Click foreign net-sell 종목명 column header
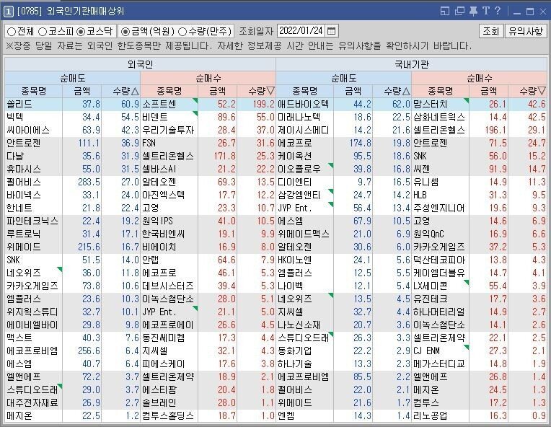 tap(34, 92)
